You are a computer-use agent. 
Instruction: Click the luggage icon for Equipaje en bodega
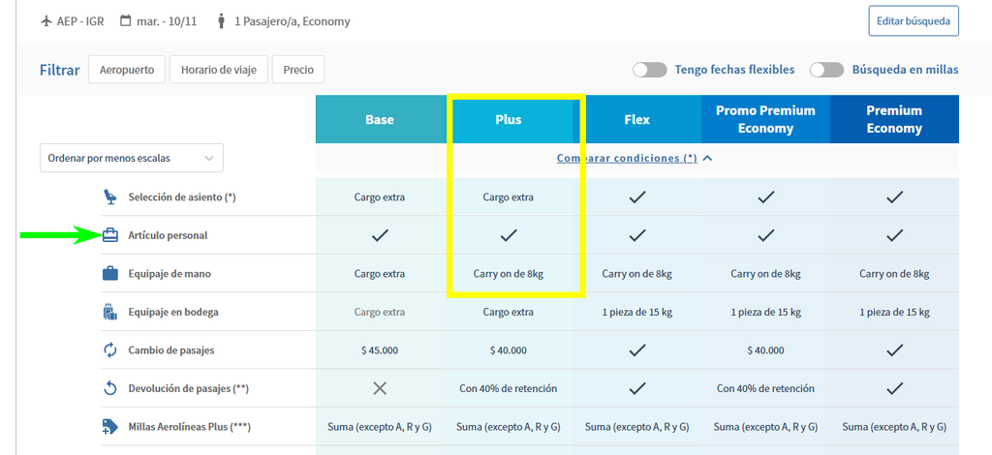[x=110, y=312]
